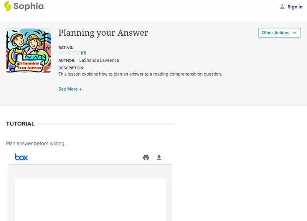Click the Planning Your Answer lesson thumbnail

(28, 50)
